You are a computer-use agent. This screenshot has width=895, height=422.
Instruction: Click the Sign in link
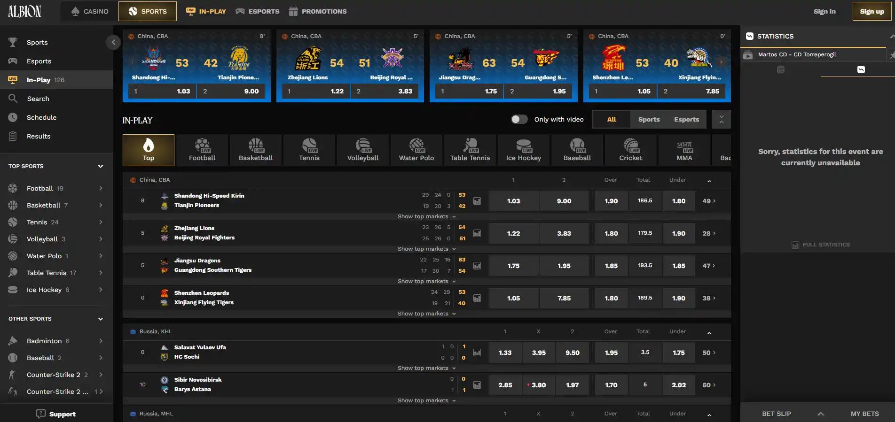coord(824,11)
